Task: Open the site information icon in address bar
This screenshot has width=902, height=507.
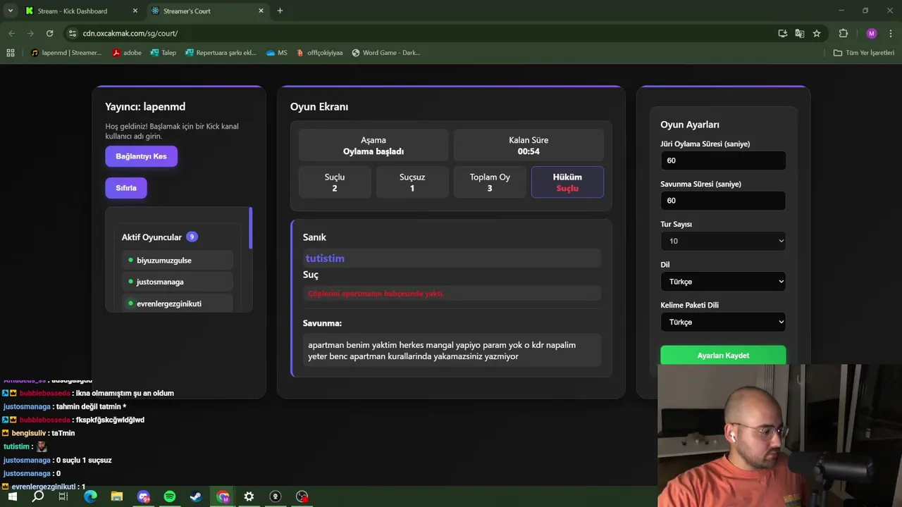Action: pyautogui.click(x=72, y=33)
